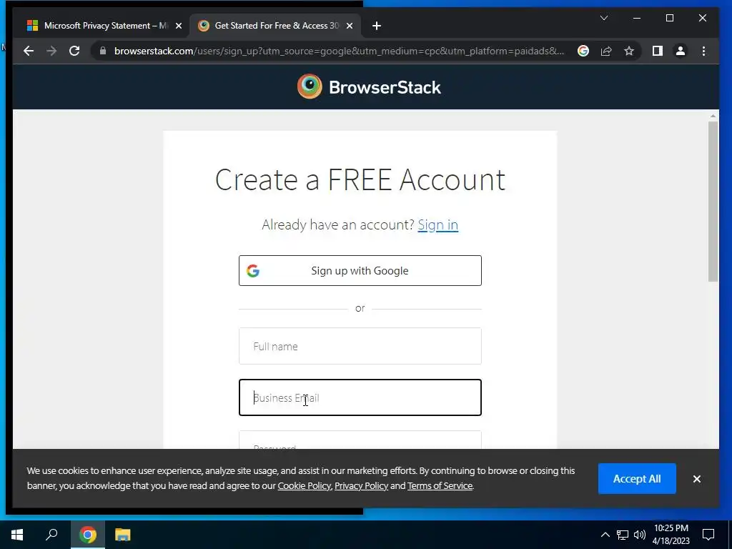732x549 pixels.
Task: Click the page vertical scrollbar
Action: tap(713, 201)
